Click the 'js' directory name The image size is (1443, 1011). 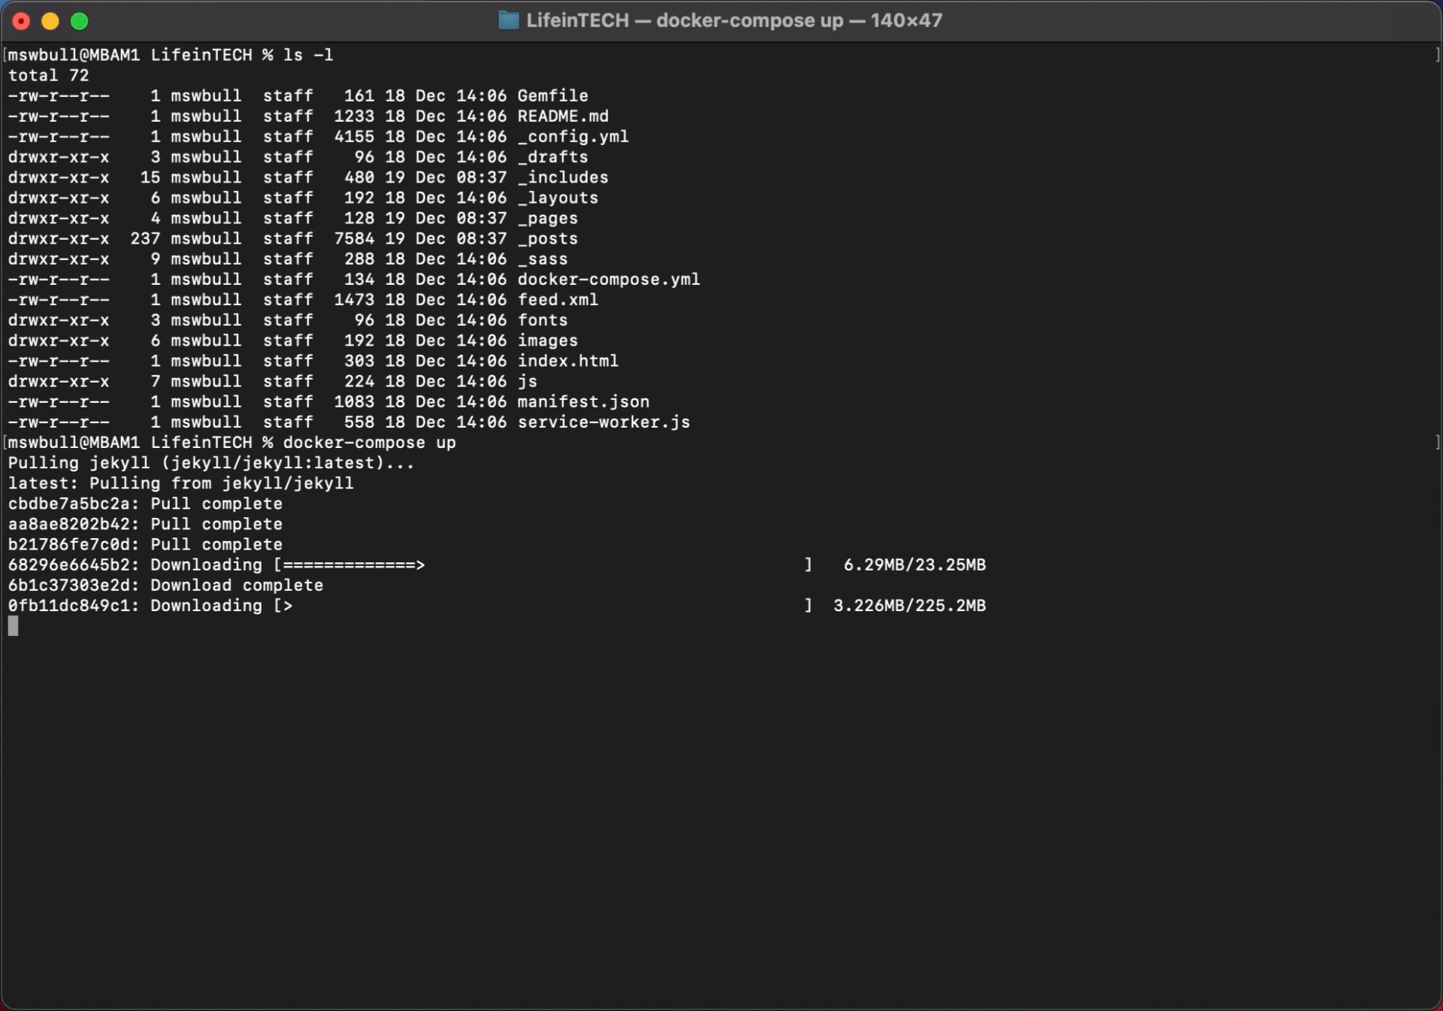coord(527,381)
